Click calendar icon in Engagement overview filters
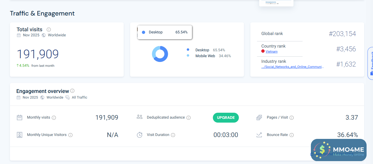 click(x=18, y=97)
